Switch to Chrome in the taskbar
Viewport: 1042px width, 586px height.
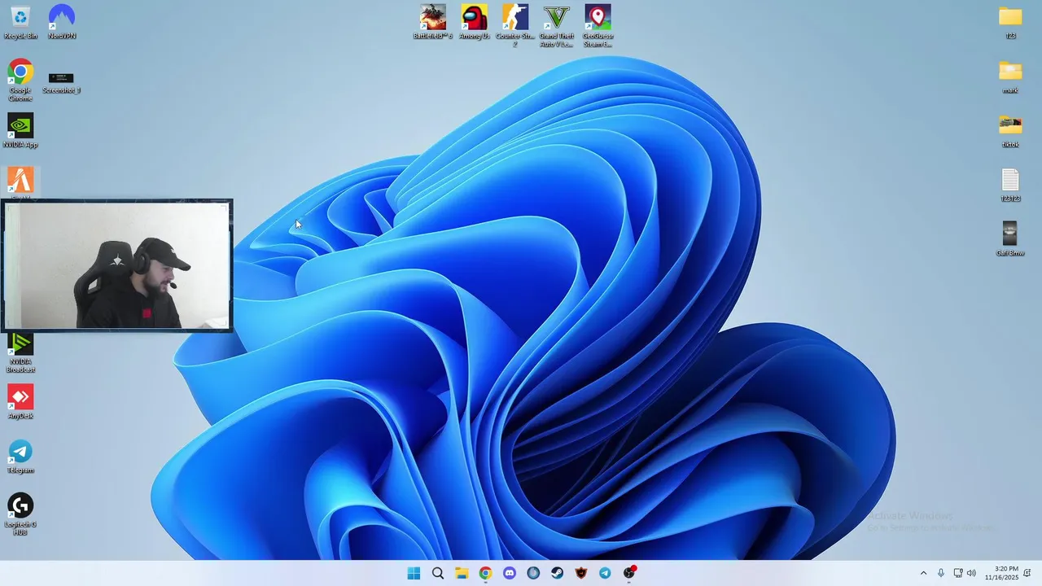point(485,573)
